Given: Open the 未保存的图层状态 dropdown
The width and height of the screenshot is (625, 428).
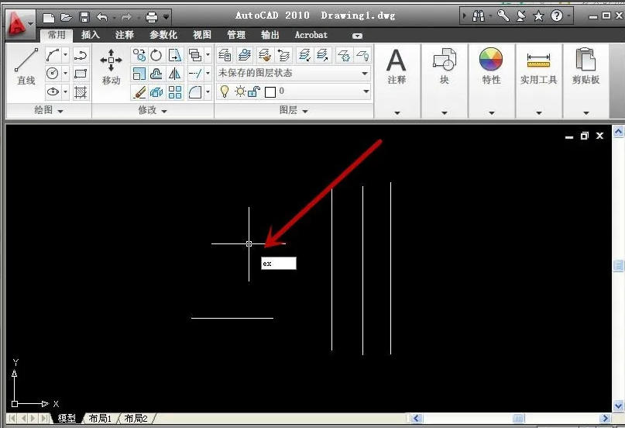Looking at the screenshot, I should coord(294,73).
